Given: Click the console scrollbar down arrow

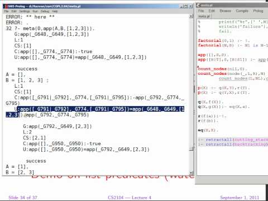Looking at the screenshot, I should coord(191,173).
